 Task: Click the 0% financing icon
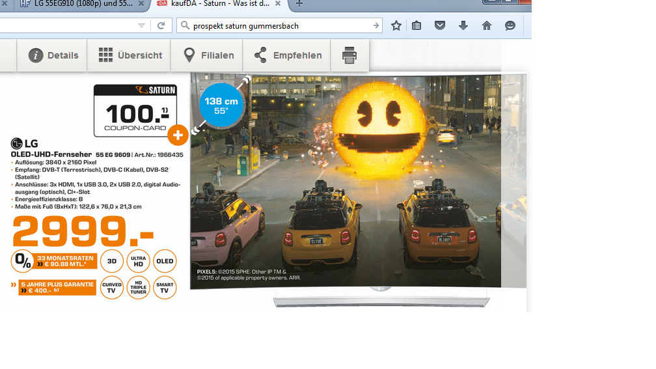(23, 260)
